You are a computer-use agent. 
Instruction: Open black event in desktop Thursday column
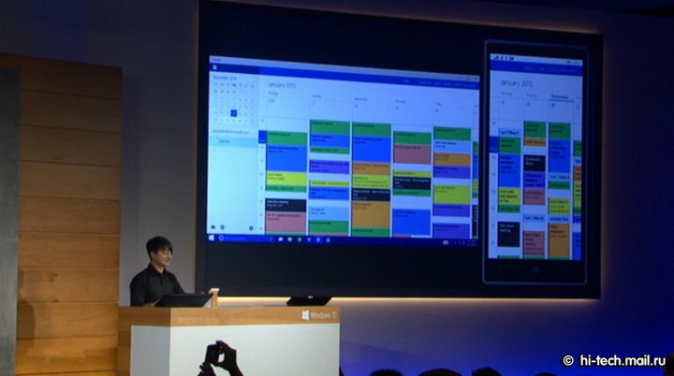[x=412, y=183]
